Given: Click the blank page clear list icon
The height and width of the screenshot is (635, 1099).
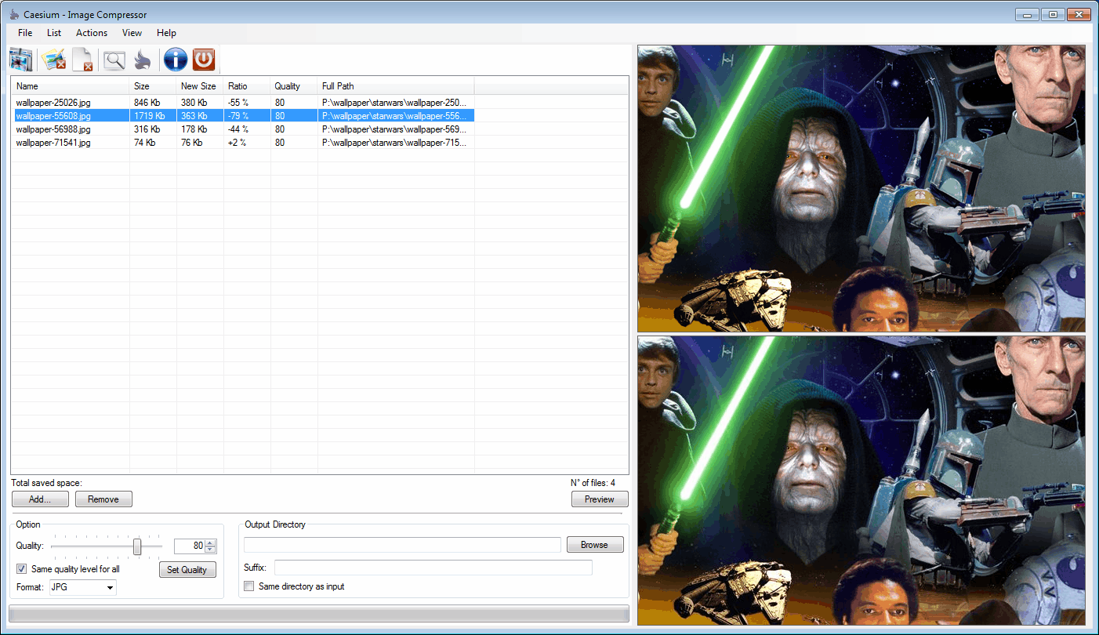Looking at the screenshot, I should coord(82,60).
